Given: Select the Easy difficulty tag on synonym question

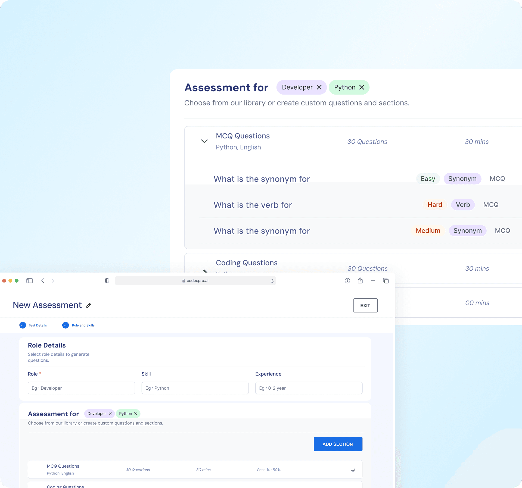Looking at the screenshot, I should click(x=428, y=179).
